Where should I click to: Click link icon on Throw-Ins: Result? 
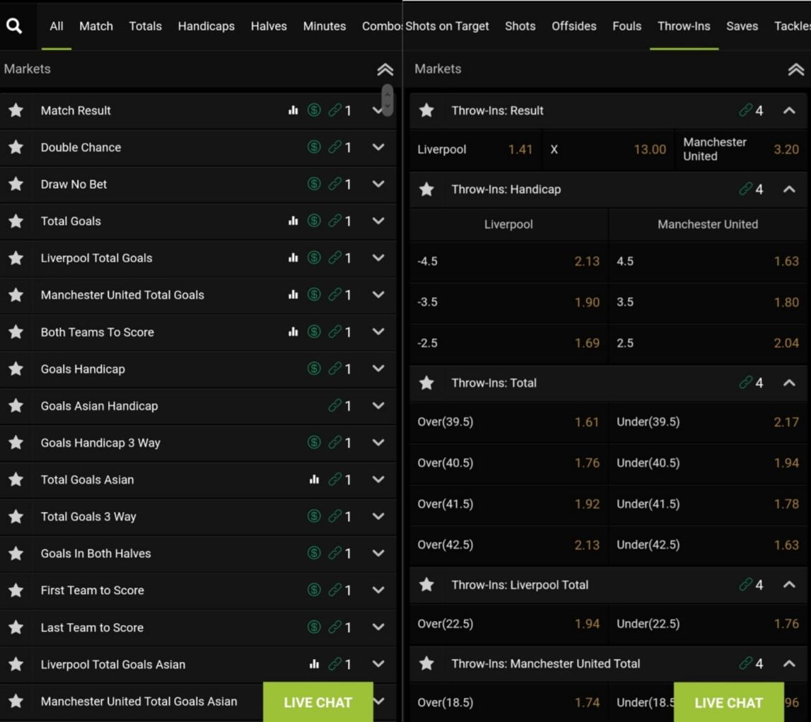[745, 110]
